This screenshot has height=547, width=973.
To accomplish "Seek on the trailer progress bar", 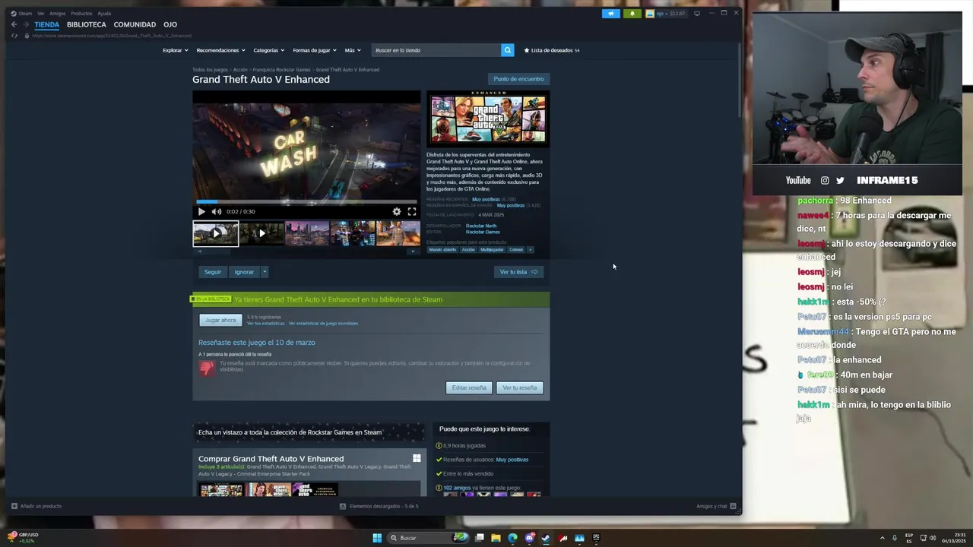I will point(306,202).
